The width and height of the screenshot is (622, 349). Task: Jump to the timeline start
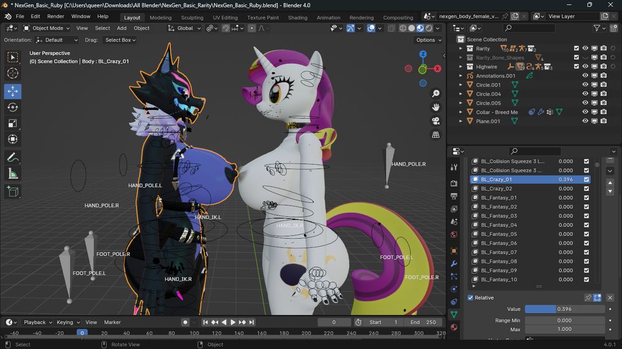(205, 322)
